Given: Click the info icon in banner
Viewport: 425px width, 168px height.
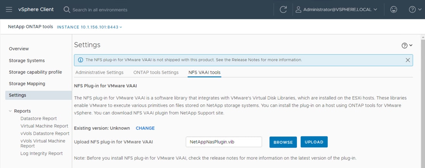Looking at the screenshot, I should pos(80,60).
